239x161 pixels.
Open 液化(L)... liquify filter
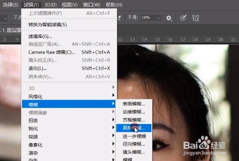tap(70, 68)
